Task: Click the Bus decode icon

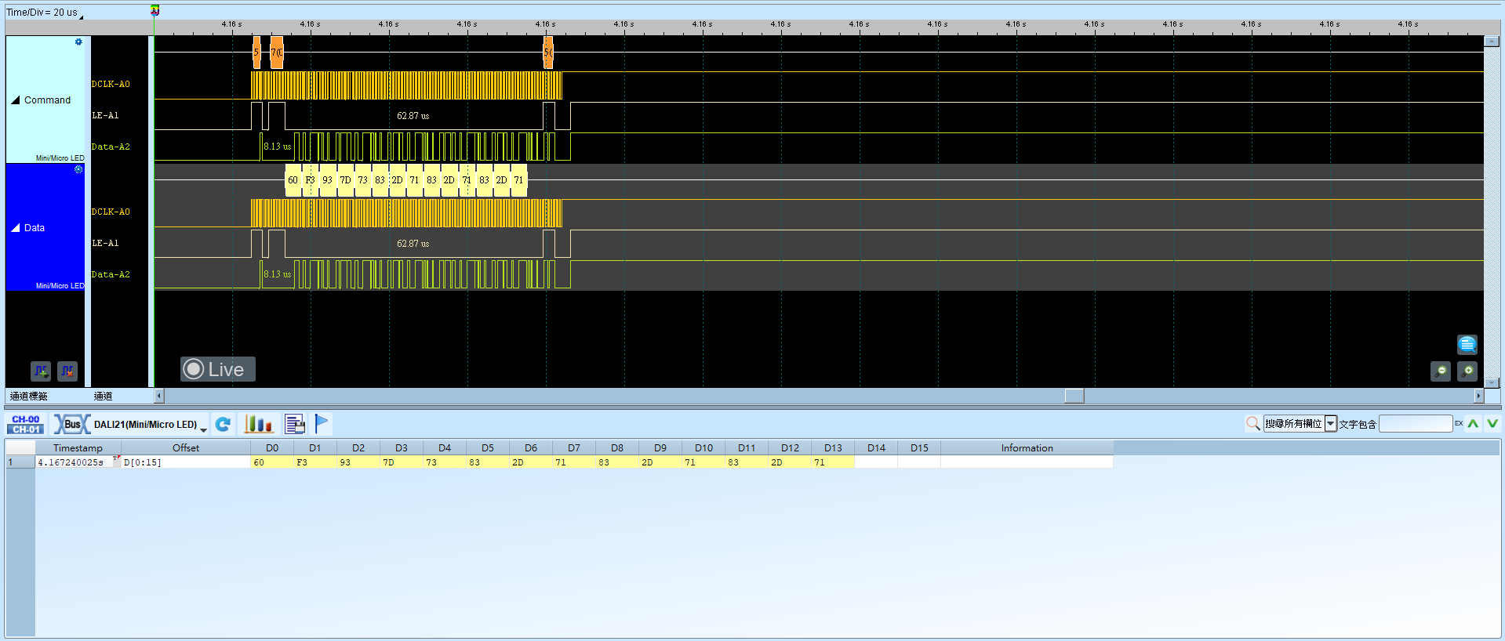Action: pos(72,424)
